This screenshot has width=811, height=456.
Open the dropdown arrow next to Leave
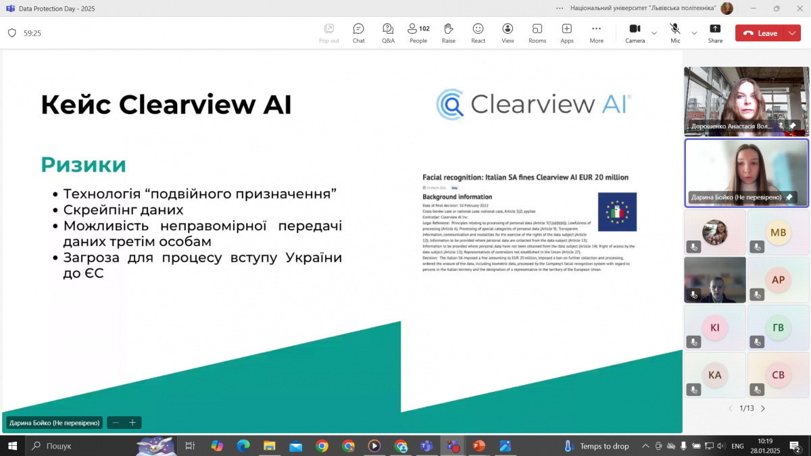(x=792, y=33)
